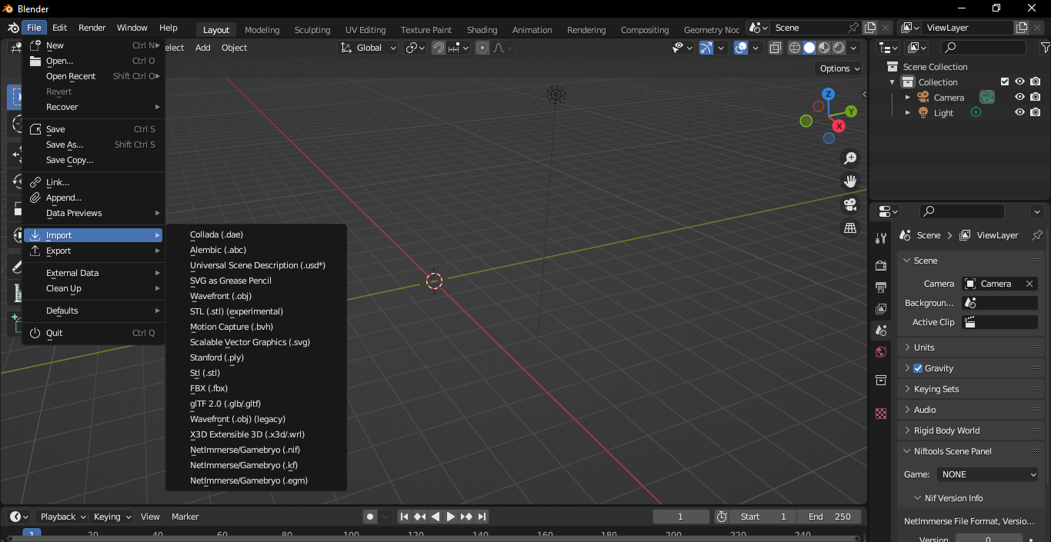1051x542 pixels.
Task: Add a new view layer with the copy icon
Action: click(x=1022, y=27)
